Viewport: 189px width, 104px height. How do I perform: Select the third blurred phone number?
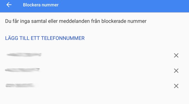(20, 85)
